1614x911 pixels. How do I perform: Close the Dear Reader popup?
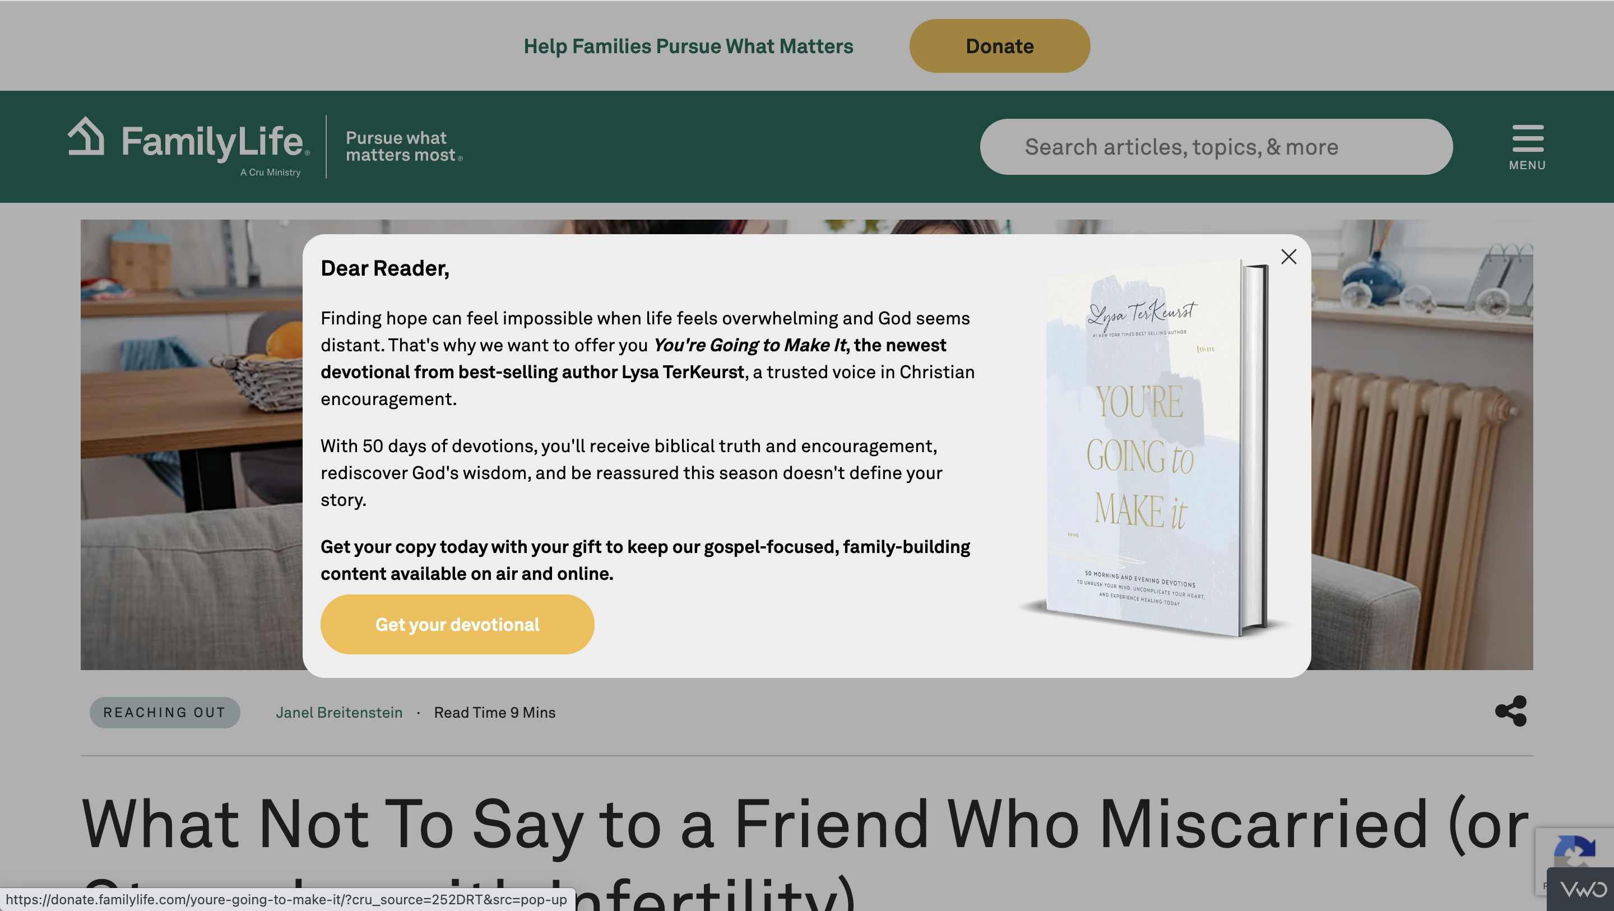tap(1288, 257)
